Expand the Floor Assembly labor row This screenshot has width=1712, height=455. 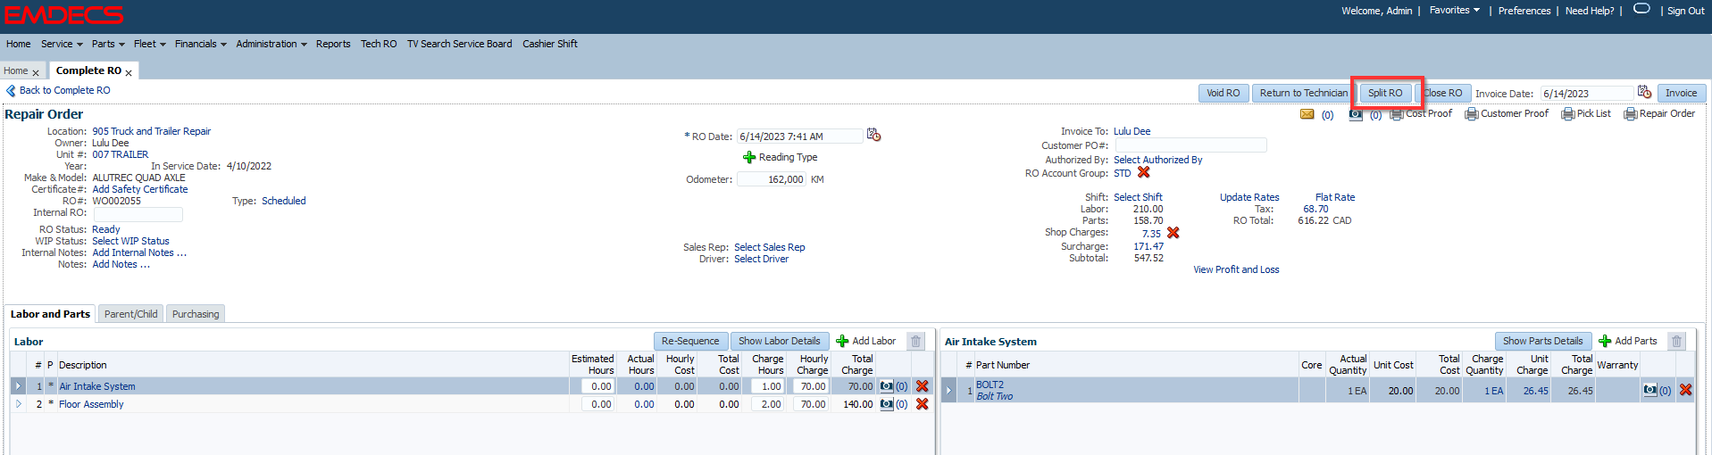(x=19, y=404)
